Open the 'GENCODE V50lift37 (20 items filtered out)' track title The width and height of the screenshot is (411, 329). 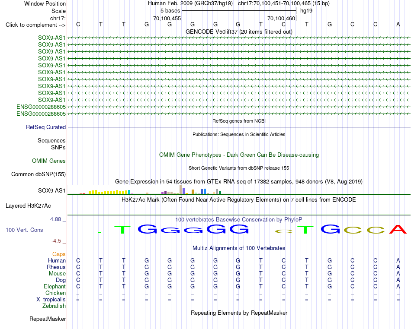[x=239, y=32]
